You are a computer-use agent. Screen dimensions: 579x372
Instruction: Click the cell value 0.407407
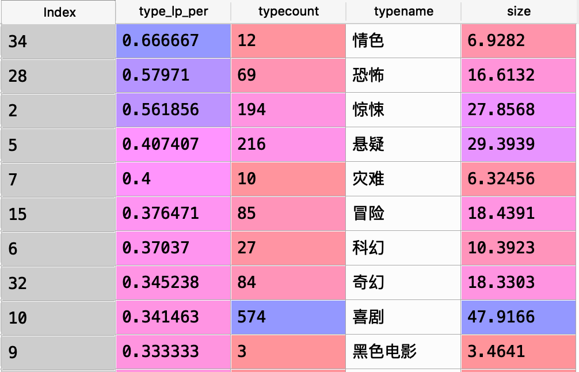tap(173, 145)
